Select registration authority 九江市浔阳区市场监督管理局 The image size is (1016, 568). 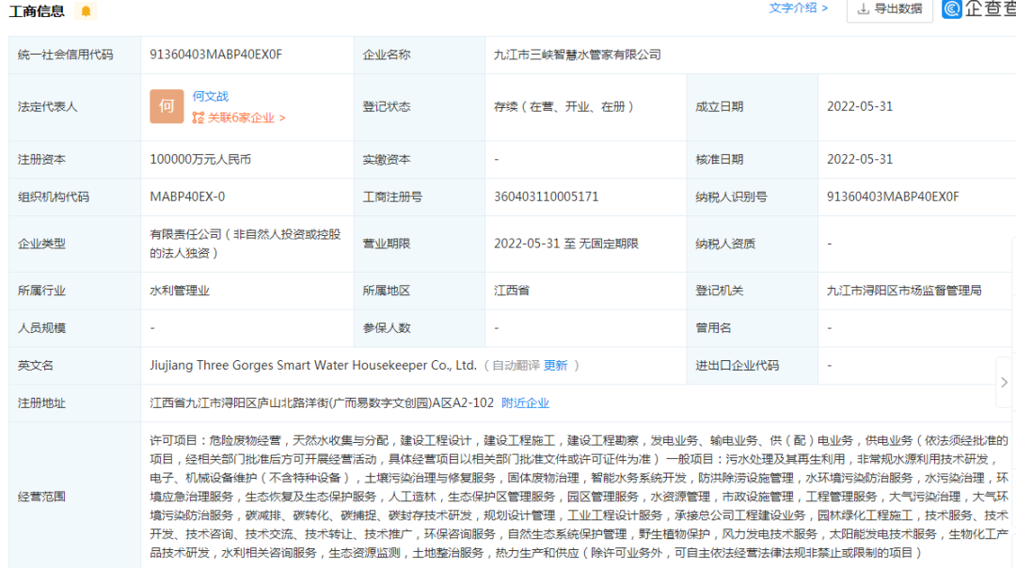(904, 291)
